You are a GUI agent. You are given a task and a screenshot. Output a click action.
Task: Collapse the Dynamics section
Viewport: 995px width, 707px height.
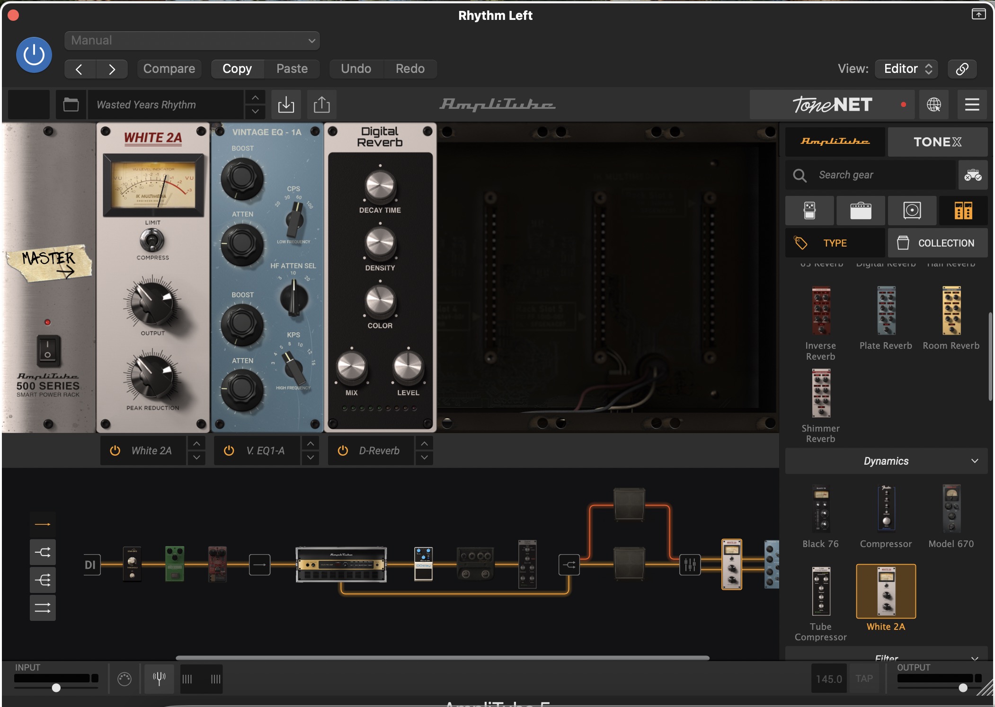coord(886,461)
